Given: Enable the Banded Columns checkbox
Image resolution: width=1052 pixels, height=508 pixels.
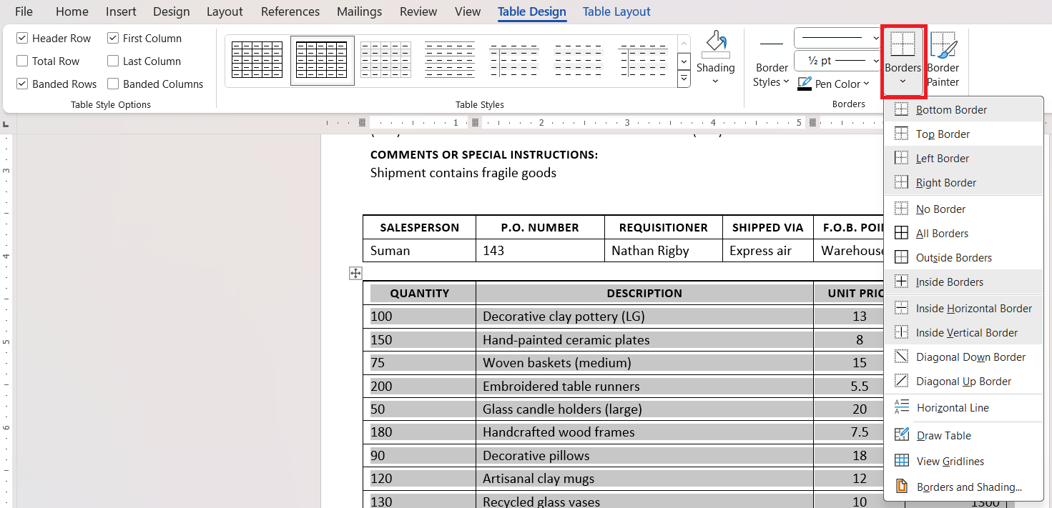Looking at the screenshot, I should [x=113, y=84].
